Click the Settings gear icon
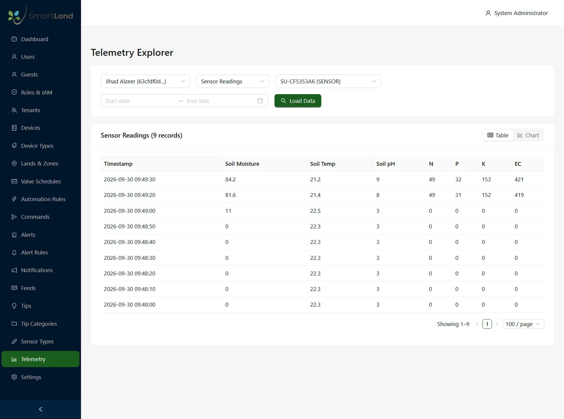 click(14, 377)
